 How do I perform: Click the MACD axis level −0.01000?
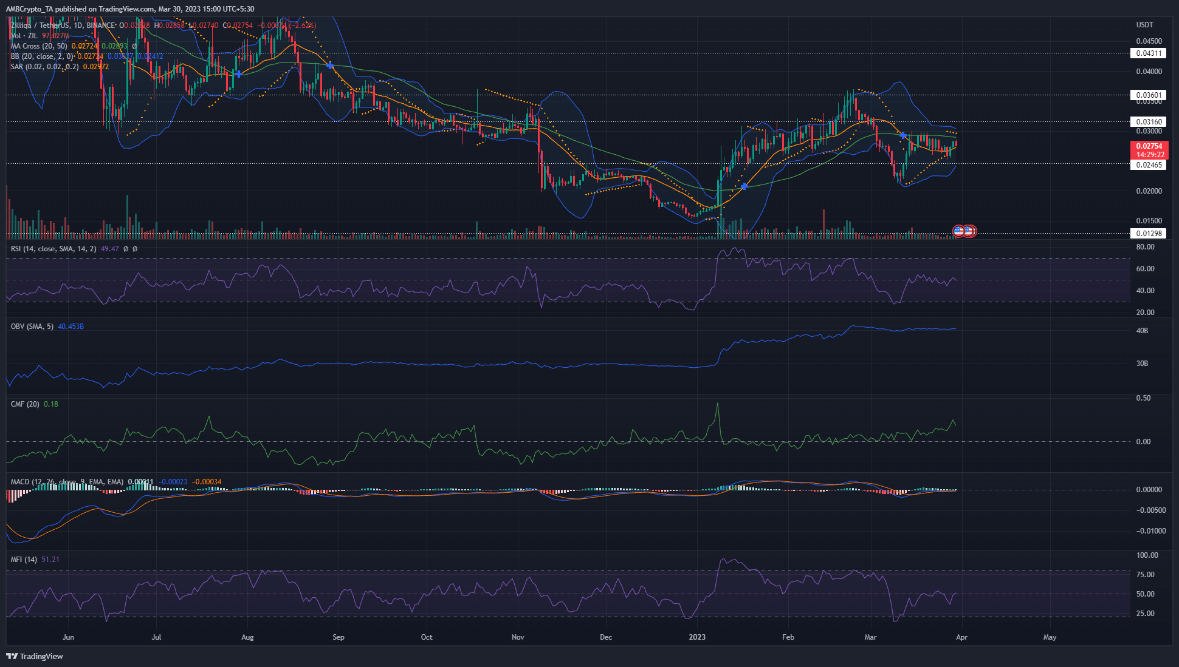pos(1151,532)
